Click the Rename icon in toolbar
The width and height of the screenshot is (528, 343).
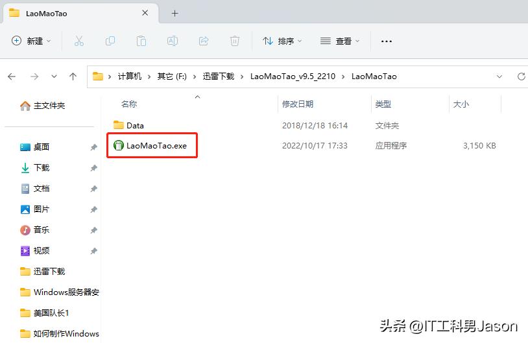[173, 41]
